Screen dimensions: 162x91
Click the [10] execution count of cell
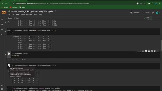[x=9, y=31]
